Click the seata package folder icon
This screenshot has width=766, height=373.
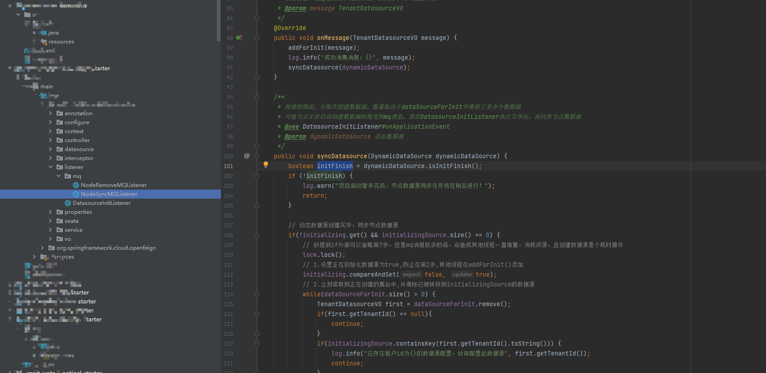pos(60,221)
